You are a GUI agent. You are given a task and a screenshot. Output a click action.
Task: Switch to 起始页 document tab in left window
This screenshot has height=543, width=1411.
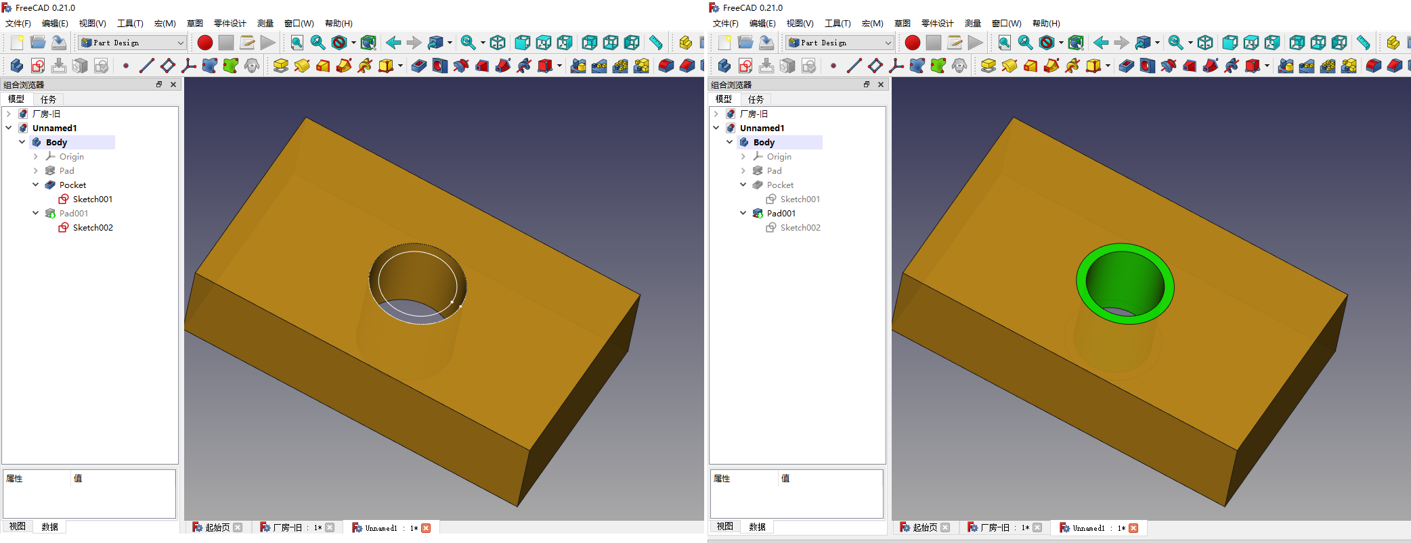tap(217, 527)
